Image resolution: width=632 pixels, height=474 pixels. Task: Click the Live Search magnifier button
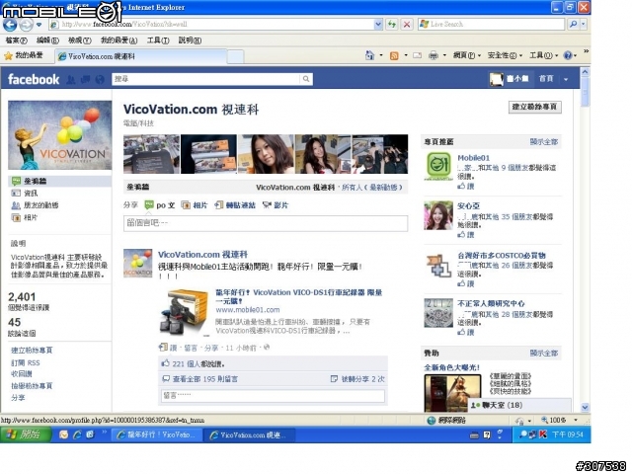click(x=573, y=24)
